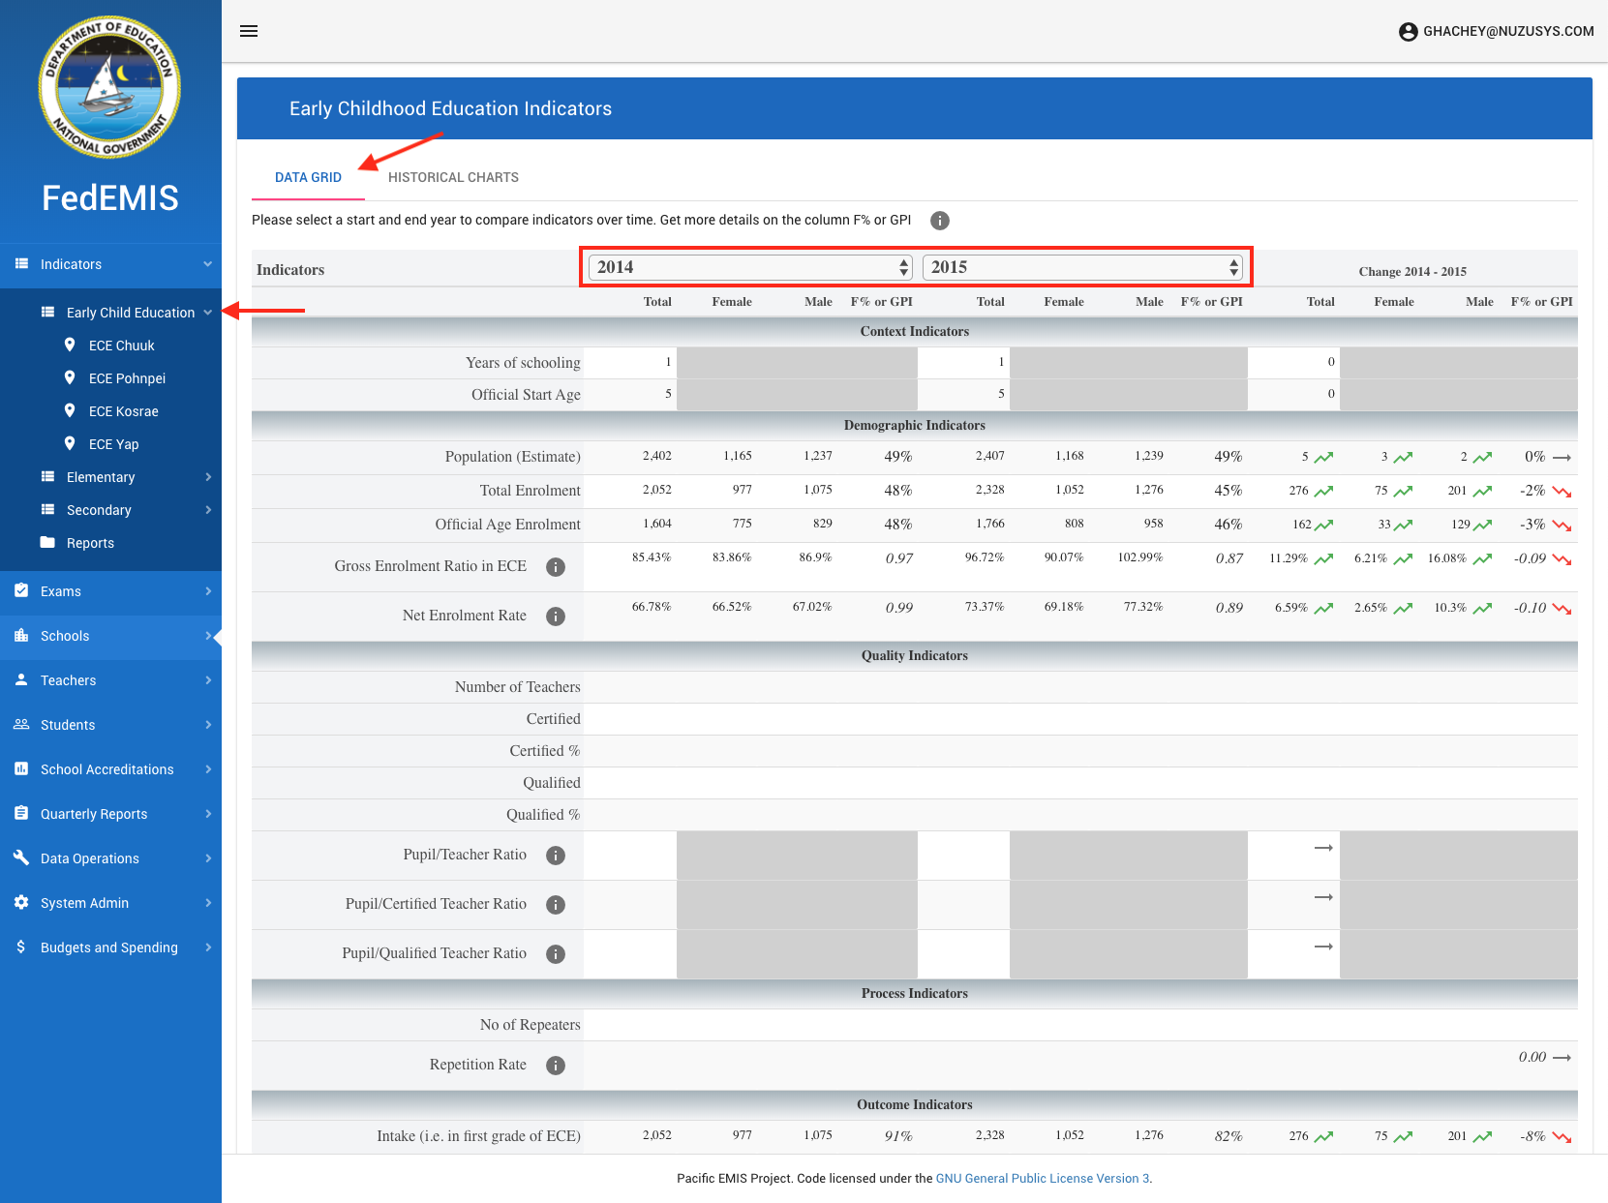Click the Pupil/Qualified Teacher Ratio info icon
Image resolution: width=1608 pixels, height=1203 pixels.
(x=555, y=954)
